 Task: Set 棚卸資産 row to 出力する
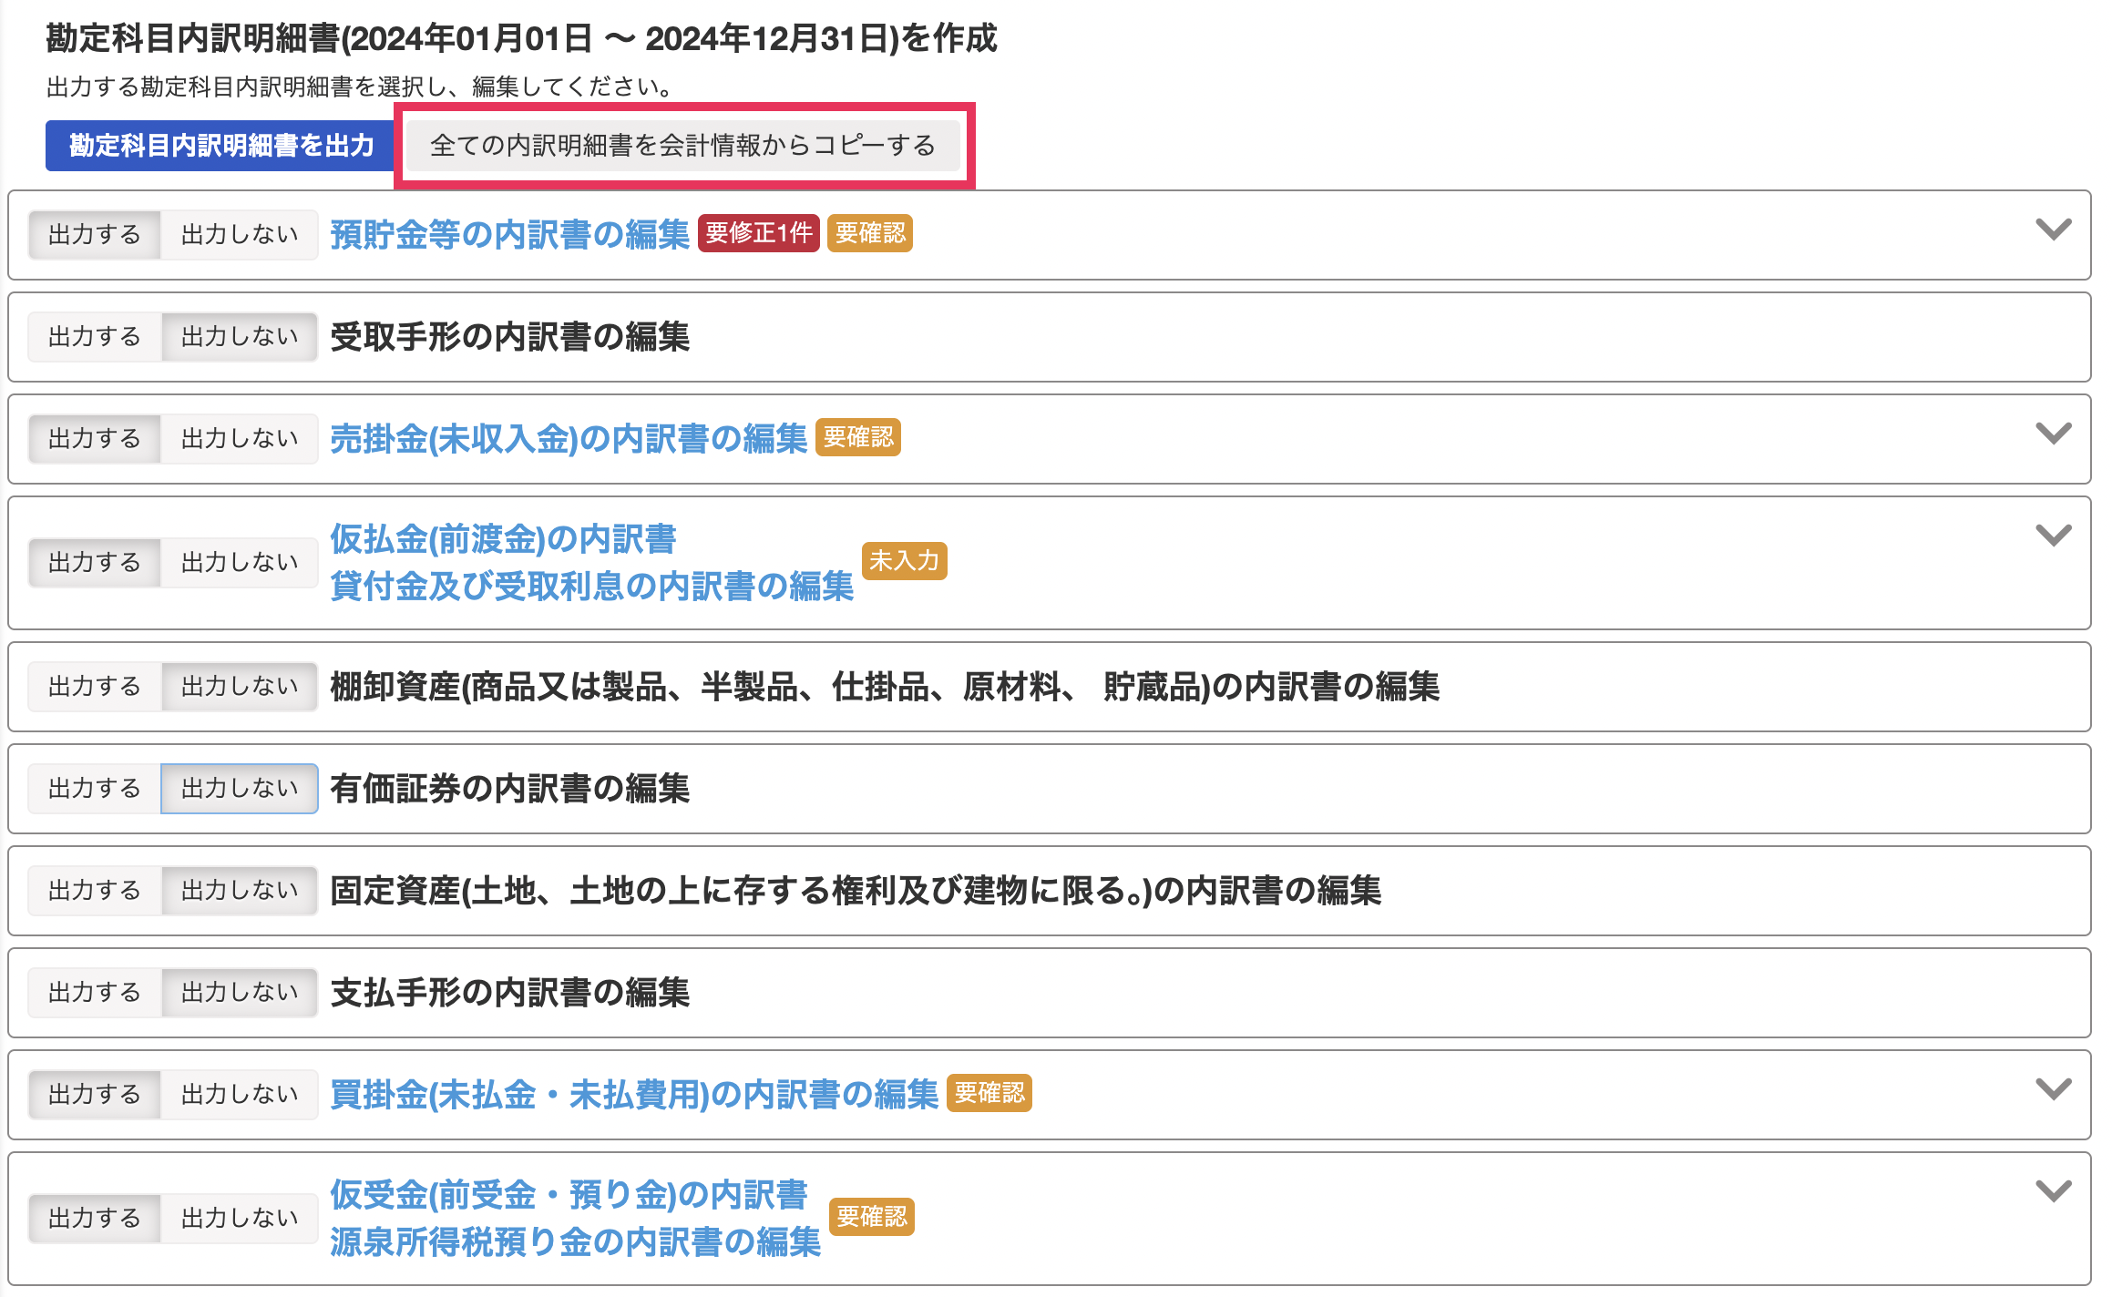[95, 687]
